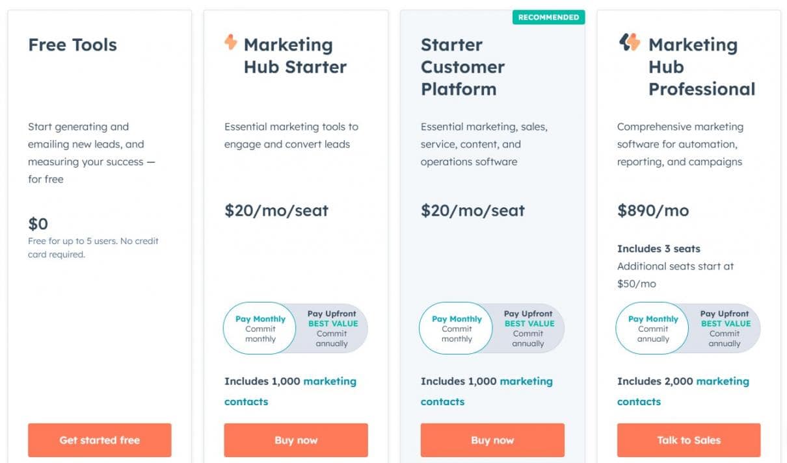787x463 pixels.
Task: Click the Marketing Hub Starter logo icon
Action: [x=231, y=42]
